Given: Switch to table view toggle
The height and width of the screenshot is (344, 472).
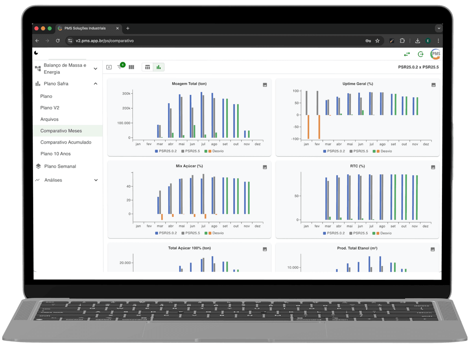Looking at the screenshot, I should pyautogui.click(x=147, y=67).
